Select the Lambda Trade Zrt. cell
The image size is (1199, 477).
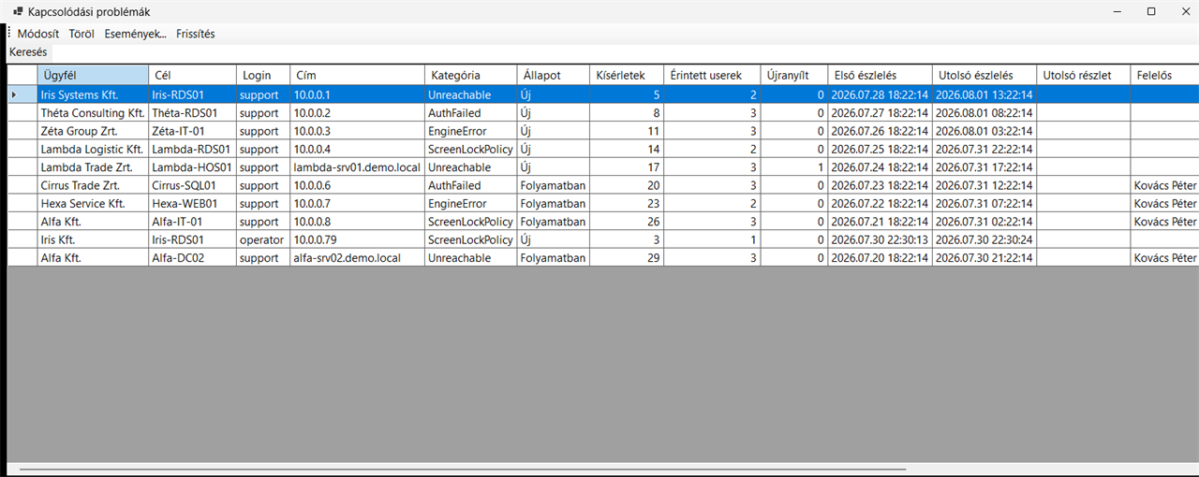pyautogui.click(x=93, y=166)
